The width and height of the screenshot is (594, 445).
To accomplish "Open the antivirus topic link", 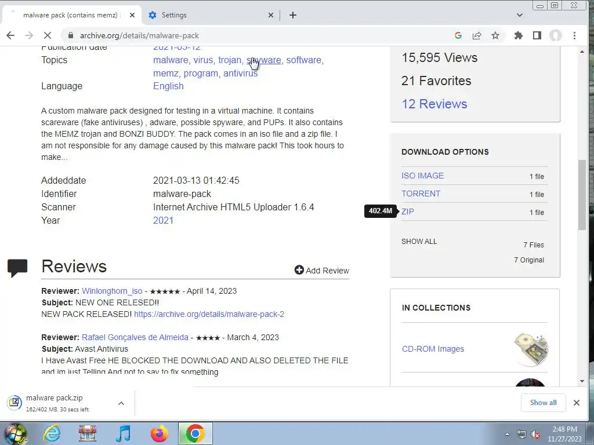I will coord(240,74).
